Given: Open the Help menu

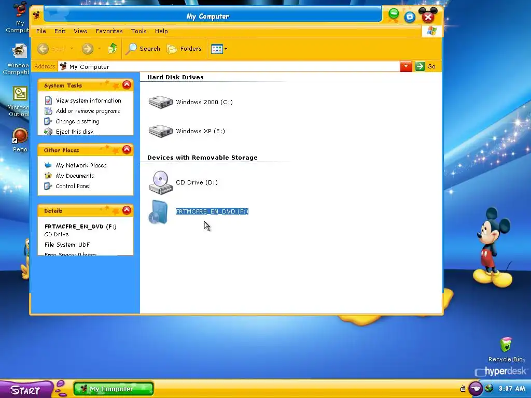Looking at the screenshot, I should click(x=161, y=31).
